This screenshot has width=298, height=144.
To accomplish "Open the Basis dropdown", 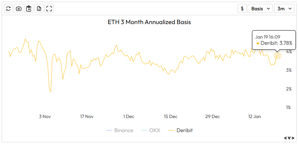I will click(x=260, y=8).
